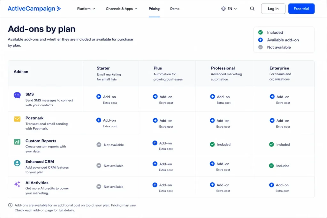This screenshot has width=327, height=218.
Task: Click 'Create custom reports with your data' description
Action: [x=46, y=149]
